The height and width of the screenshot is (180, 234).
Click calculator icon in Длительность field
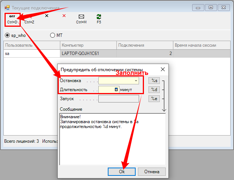pyautogui.click(x=116, y=90)
